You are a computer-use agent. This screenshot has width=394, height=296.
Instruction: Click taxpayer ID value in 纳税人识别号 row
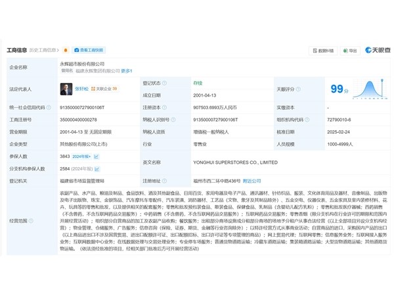coord(215,120)
